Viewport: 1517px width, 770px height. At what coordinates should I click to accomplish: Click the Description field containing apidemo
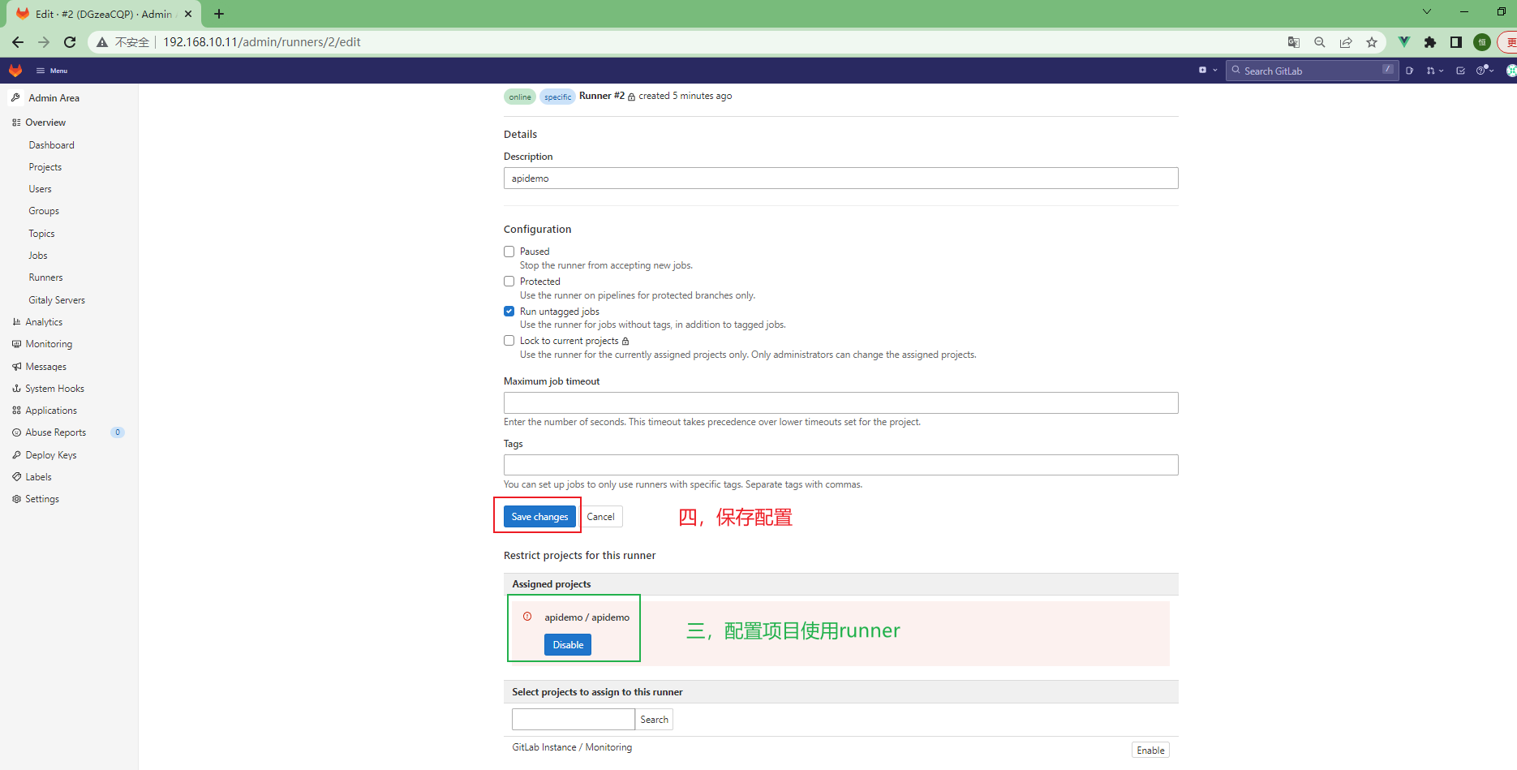tap(840, 179)
